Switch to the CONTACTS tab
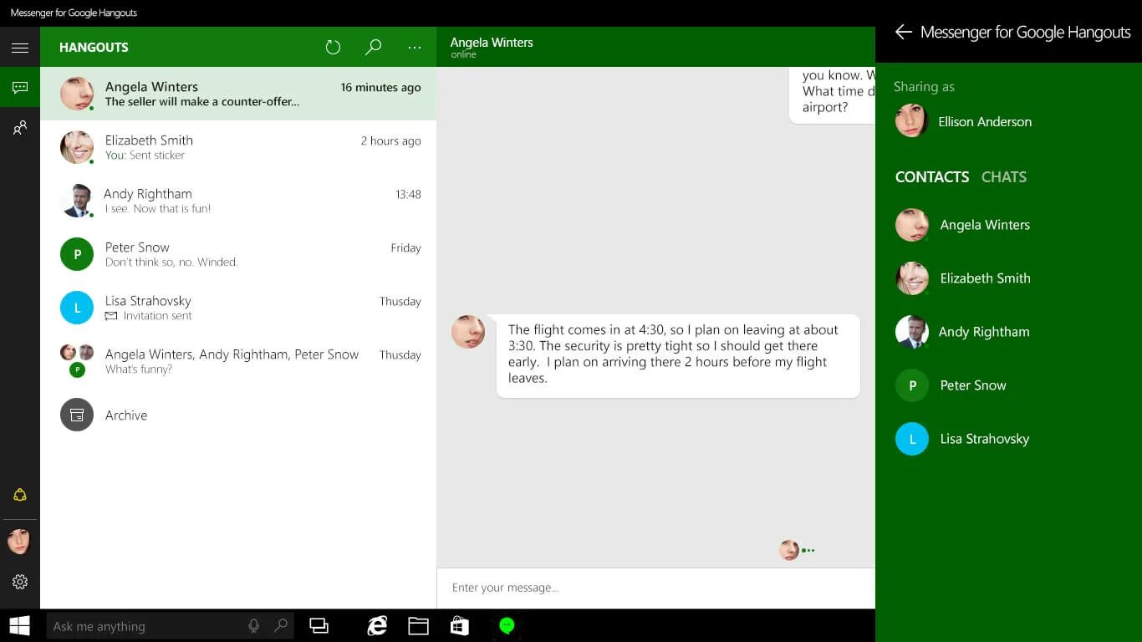 pos(932,177)
